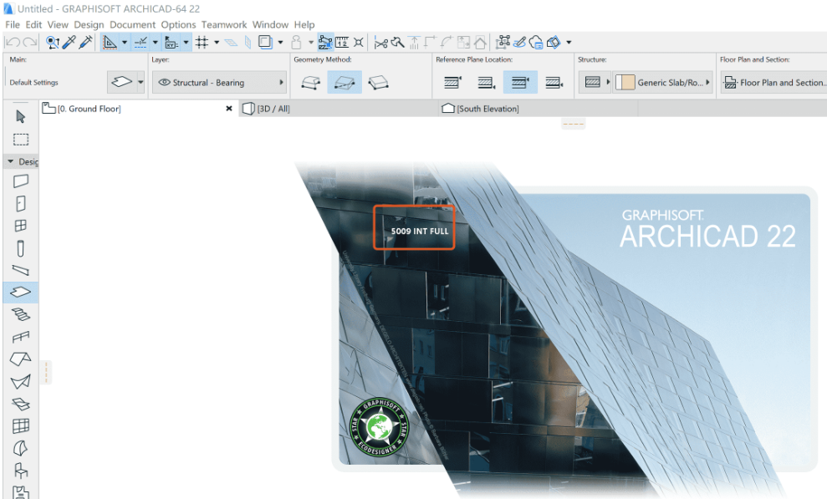Click the Edit Selection Set icon
The image size is (827, 499).
tap(503, 42)
